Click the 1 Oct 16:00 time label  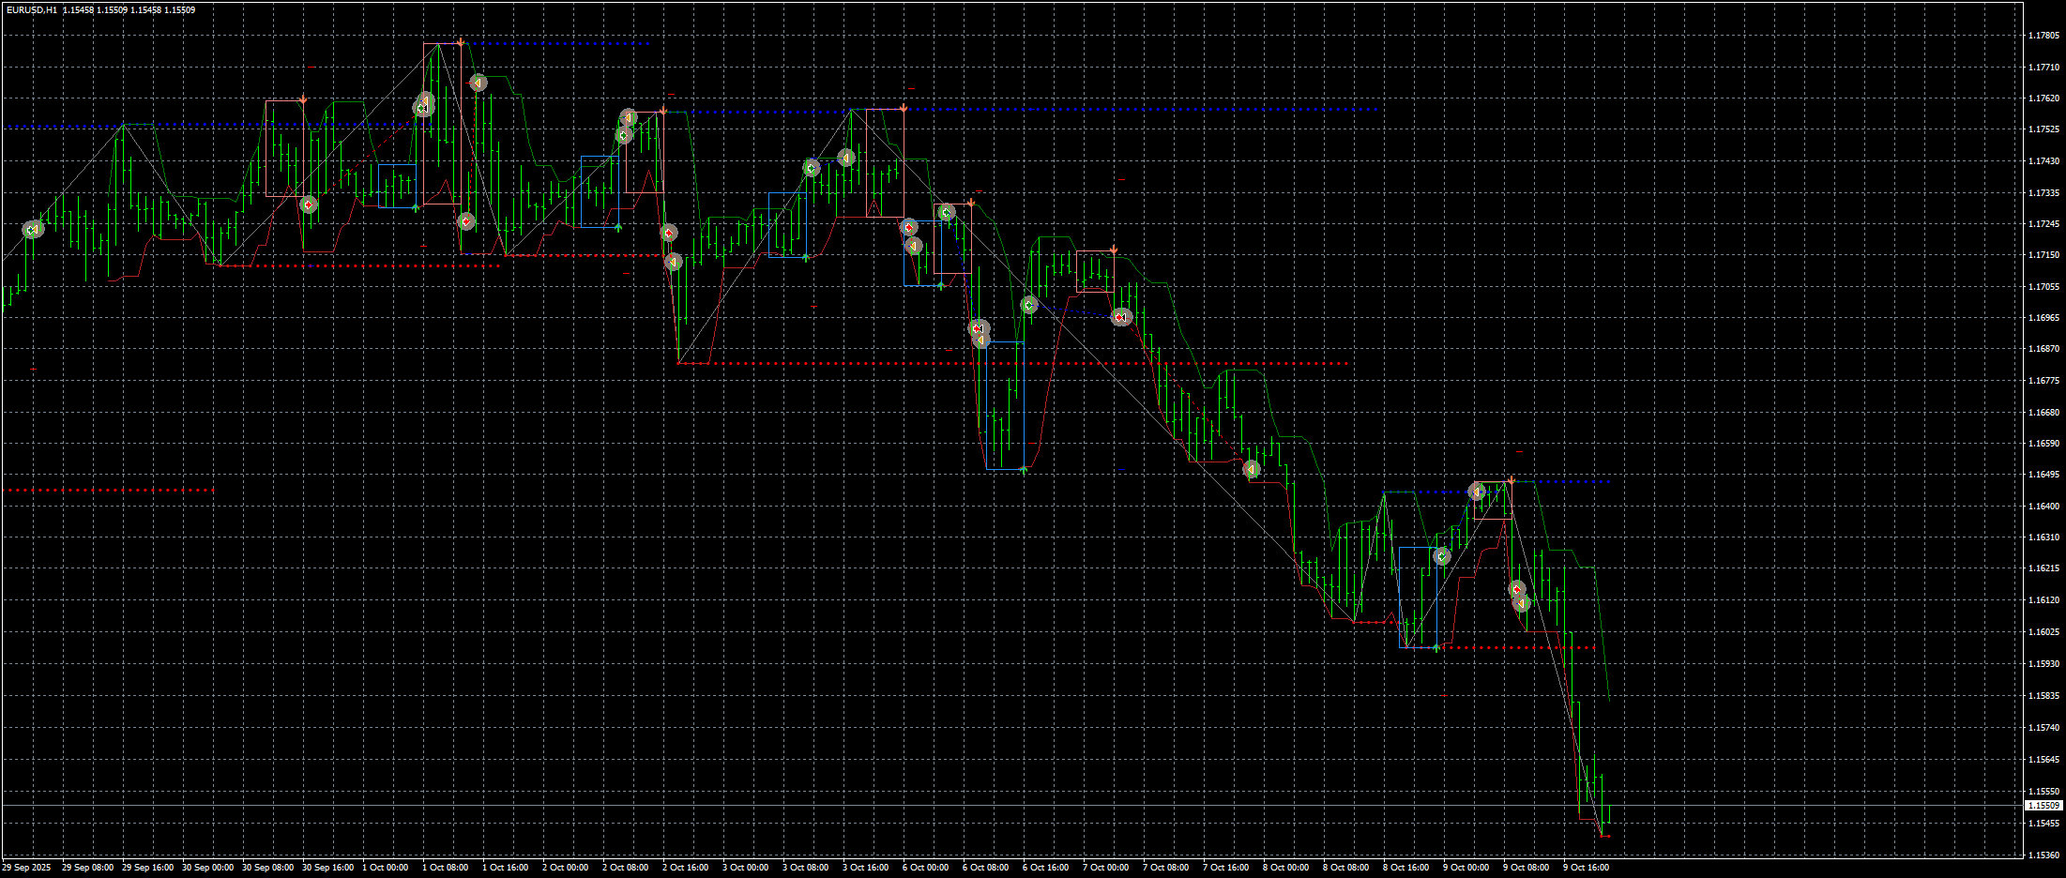pyautogui.click(x=505, y=867)
